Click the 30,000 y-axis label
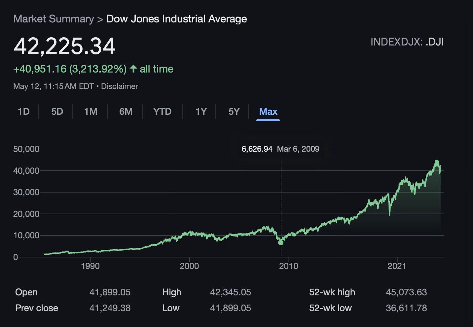 click(x=26, y=192)
